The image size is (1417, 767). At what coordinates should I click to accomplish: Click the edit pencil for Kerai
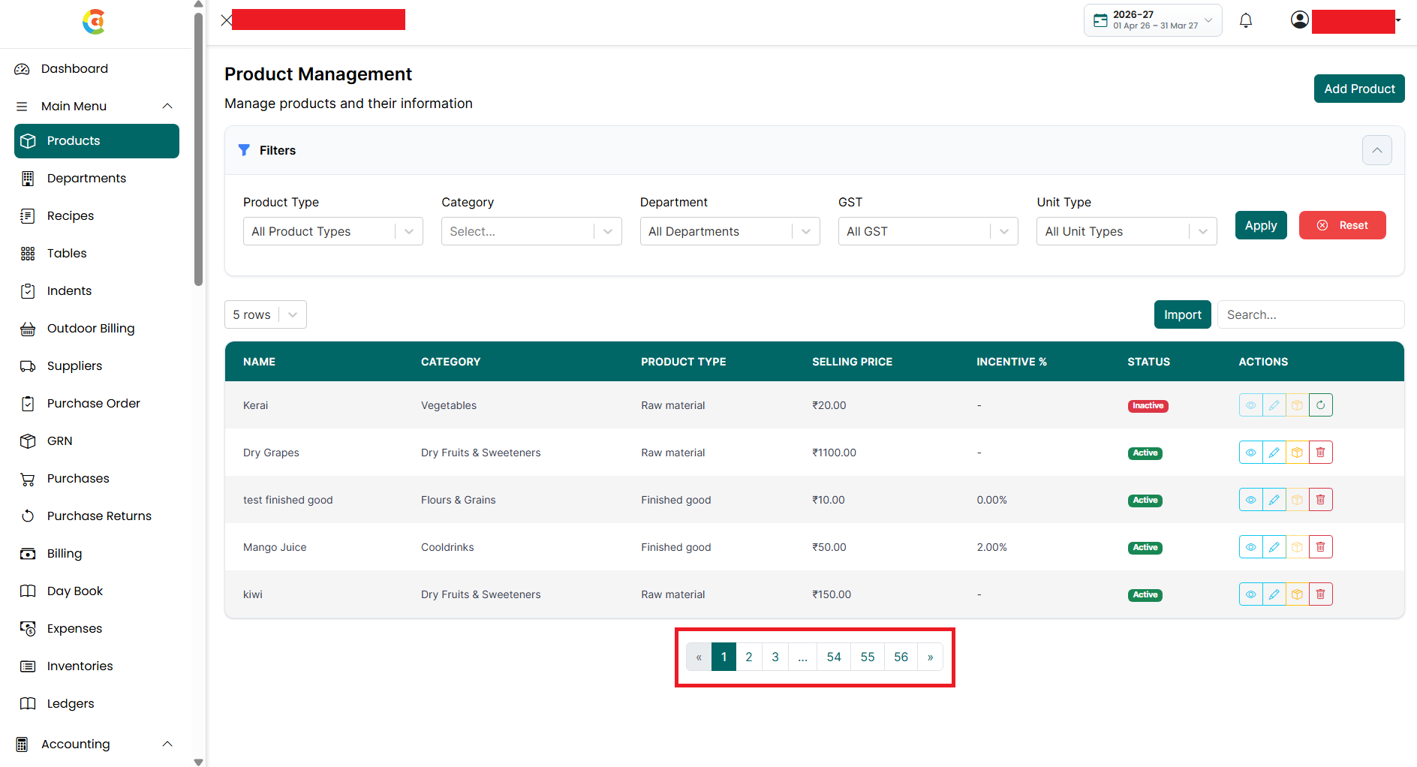coord(1274,405)
